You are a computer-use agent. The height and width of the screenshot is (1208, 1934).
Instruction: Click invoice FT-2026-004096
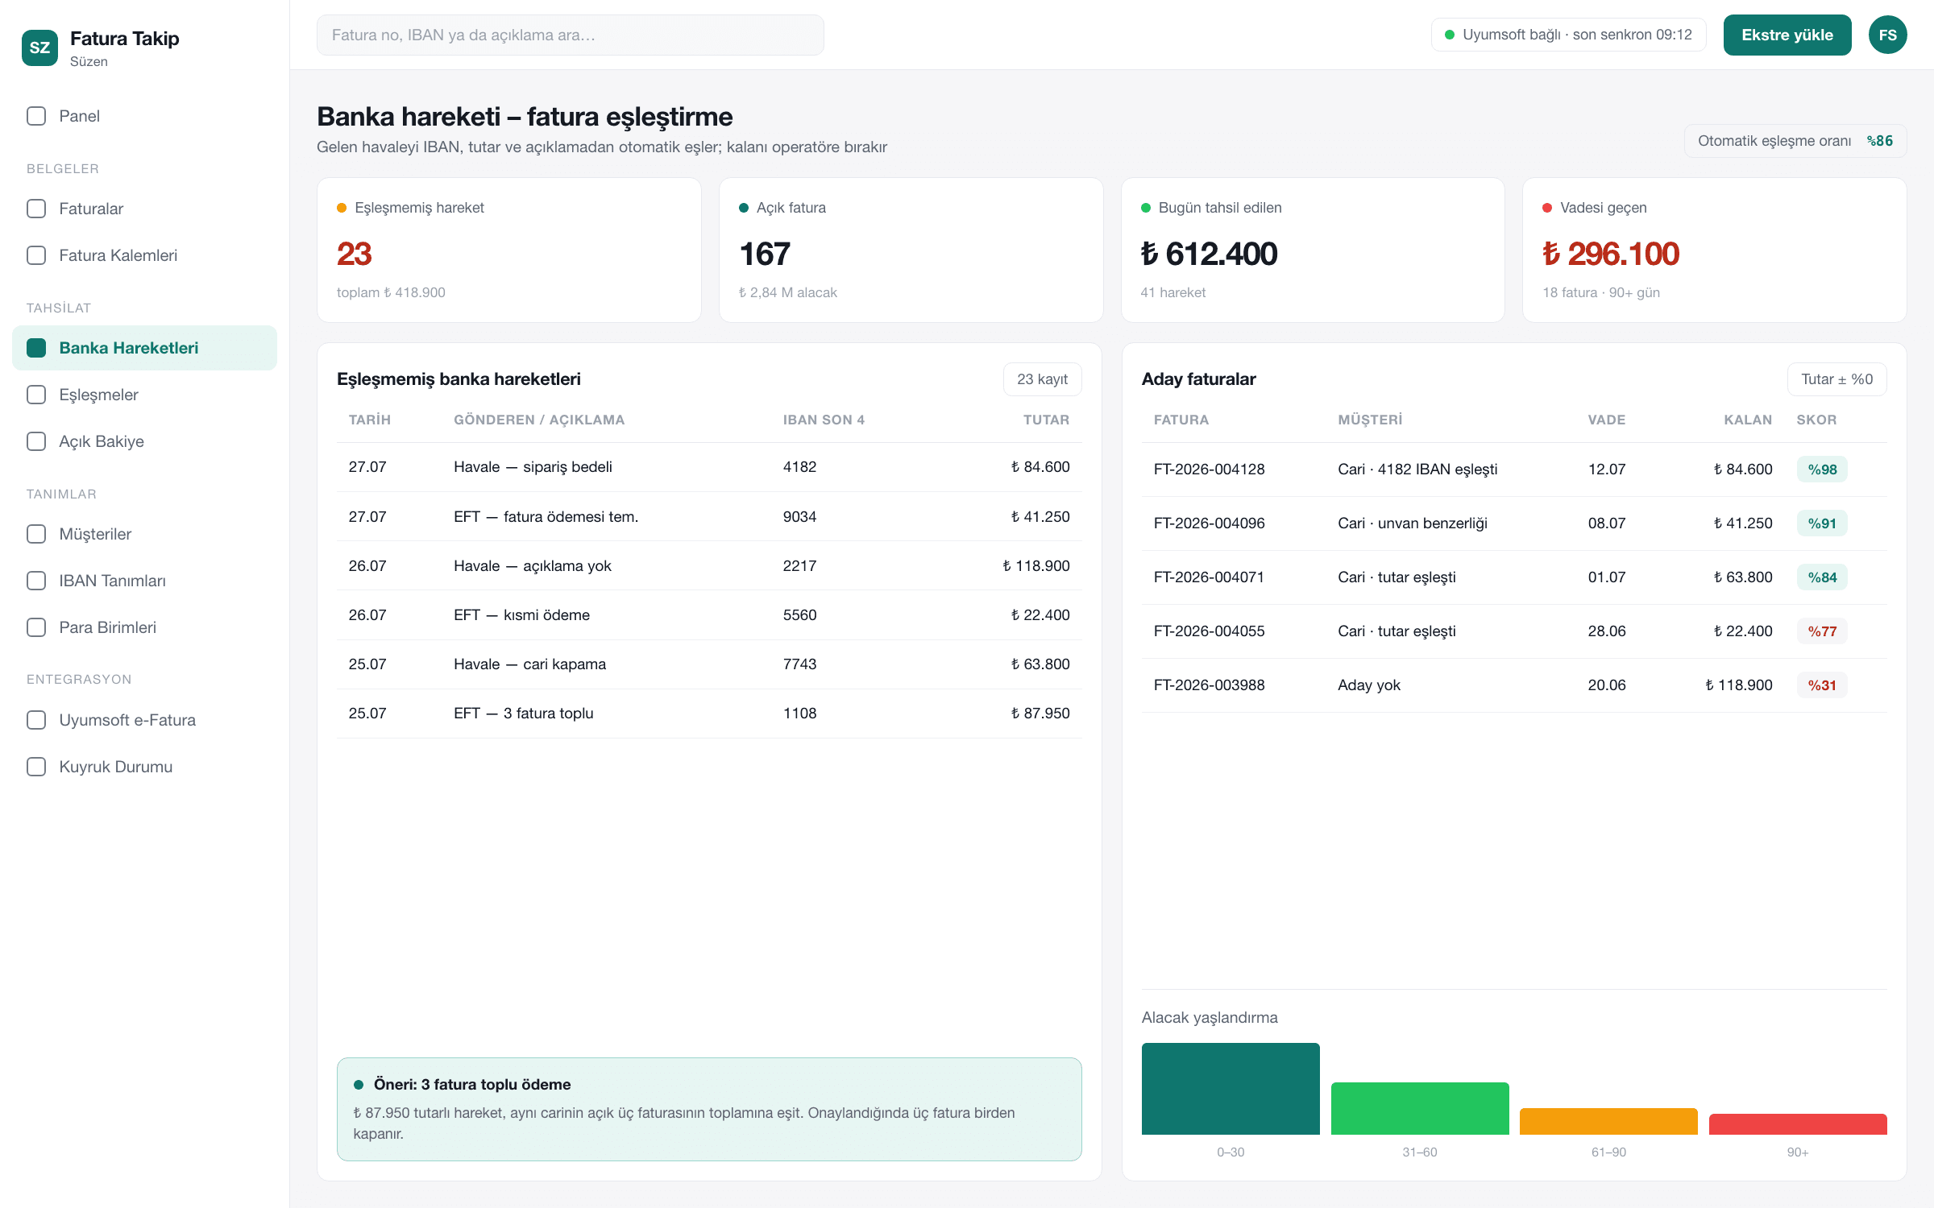point(1209,523)
